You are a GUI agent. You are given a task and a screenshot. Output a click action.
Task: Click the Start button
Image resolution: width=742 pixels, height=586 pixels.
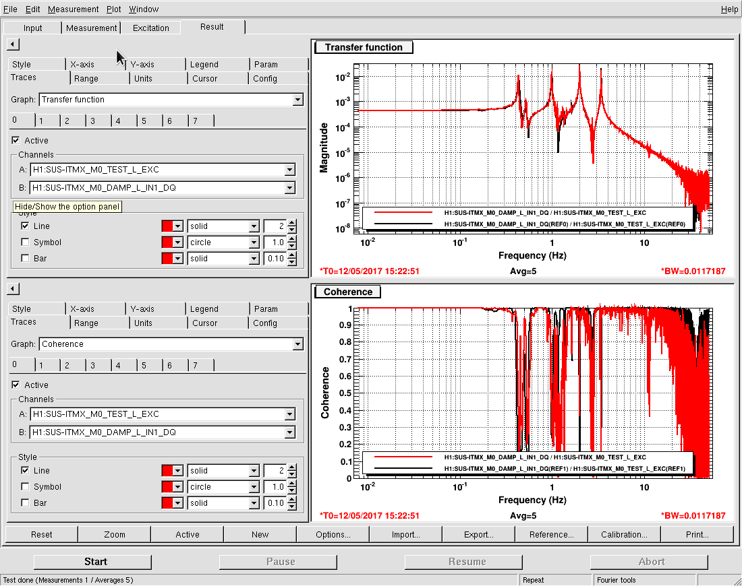93,562
